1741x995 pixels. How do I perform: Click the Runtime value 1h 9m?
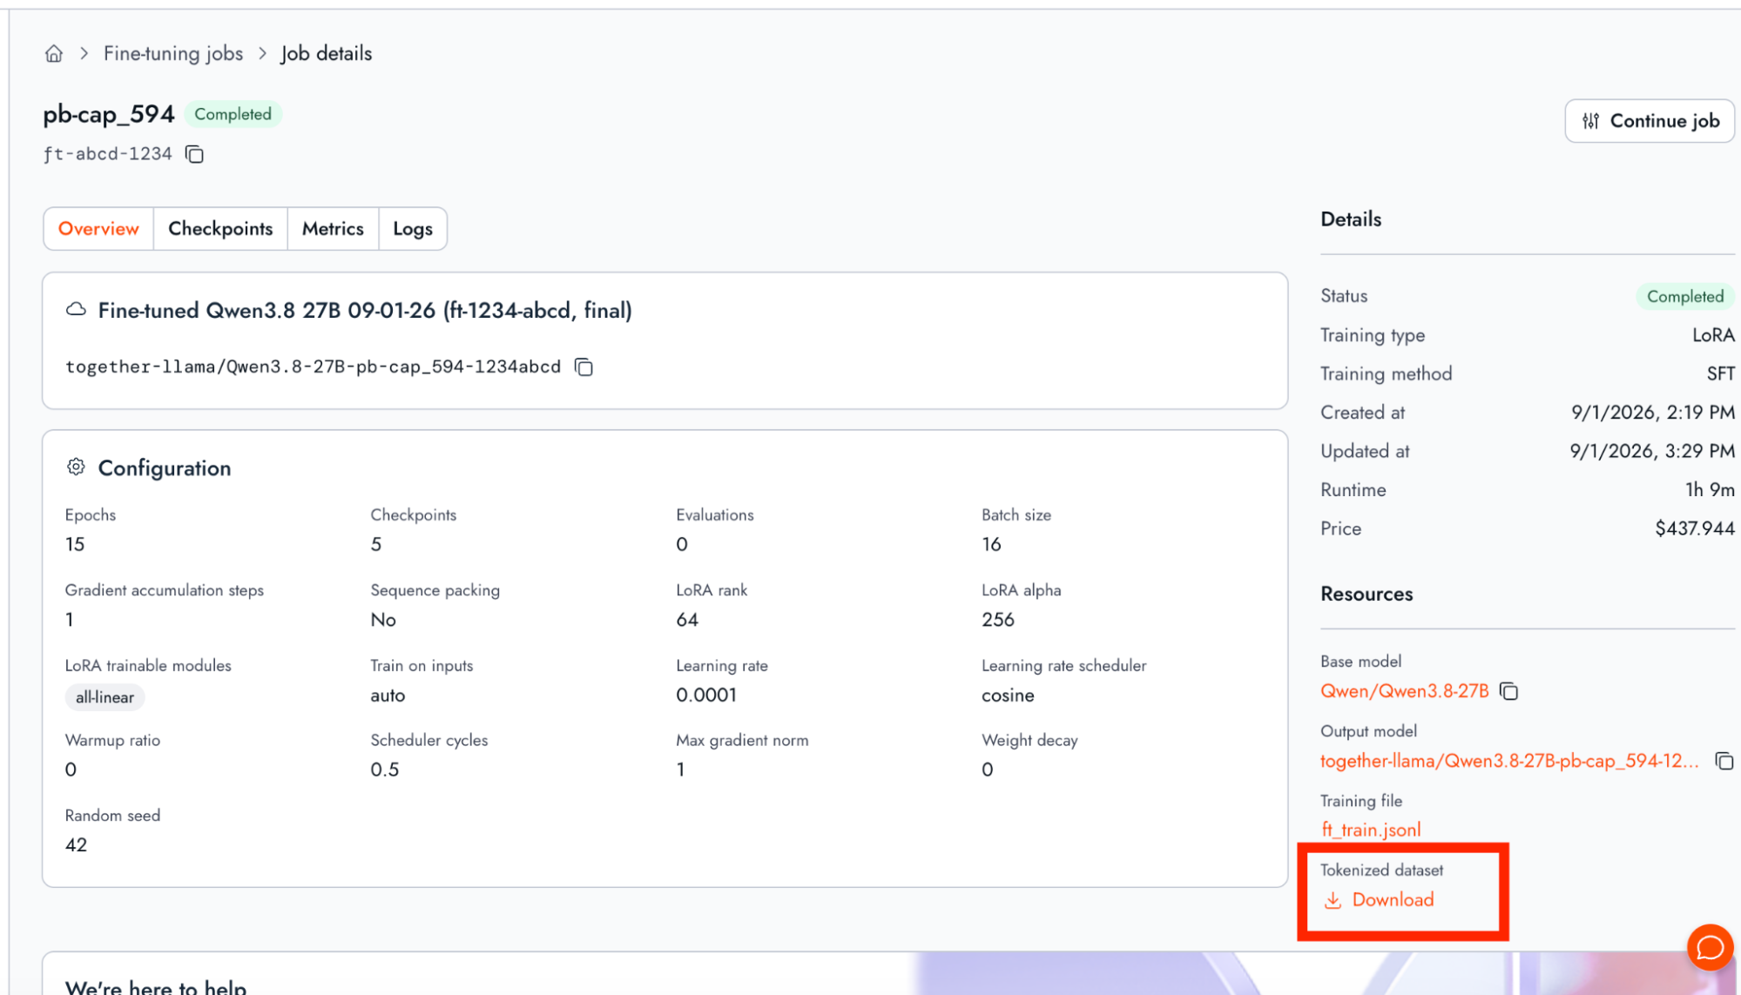click(x=1710, y=490)
